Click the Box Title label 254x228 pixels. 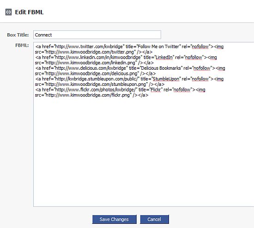18,35
